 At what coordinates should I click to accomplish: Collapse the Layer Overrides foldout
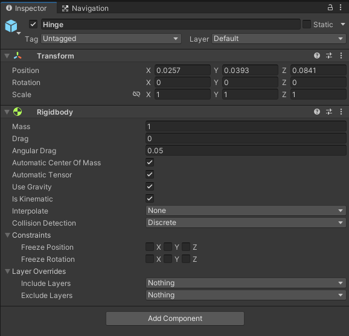pyautogui.click(x=8, y=271)
